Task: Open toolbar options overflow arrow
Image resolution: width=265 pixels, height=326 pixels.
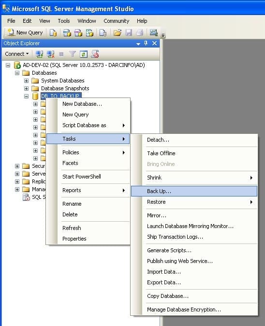Action: [163, 35]
